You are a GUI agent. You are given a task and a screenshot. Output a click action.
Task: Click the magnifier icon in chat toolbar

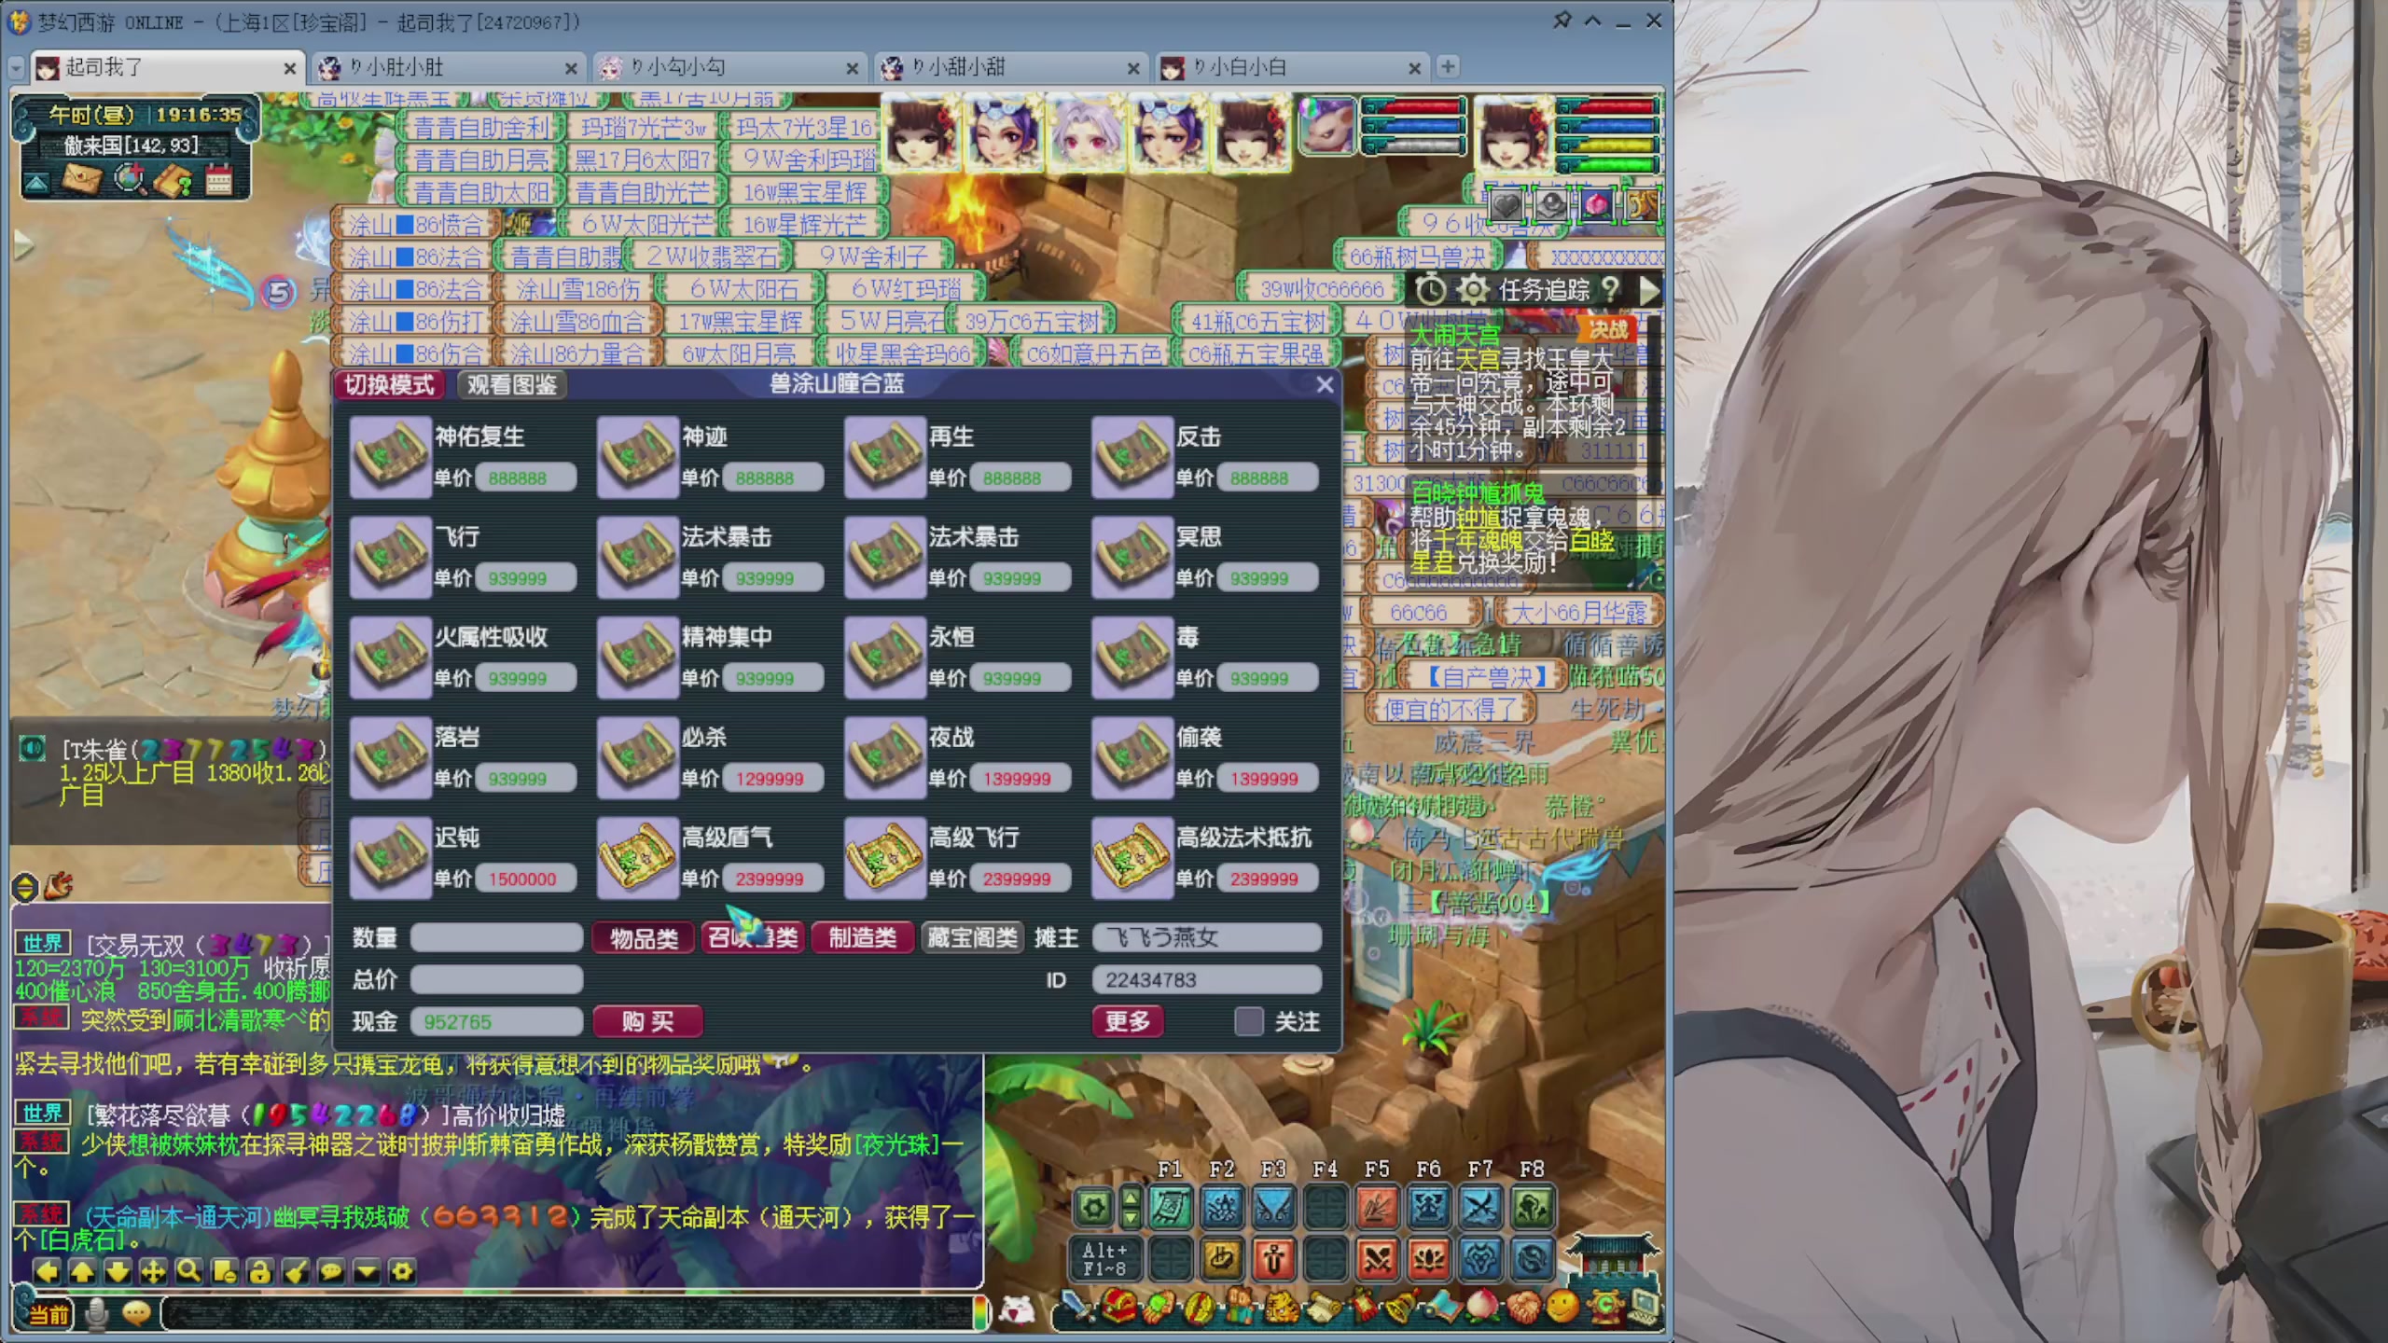click(x=188, y=1271)
